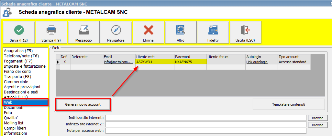Viewport: 332px width, 136px height.
Task: Open the Pagamenti (F7) section
Action: pyautogui.click(x=18, y=61)
